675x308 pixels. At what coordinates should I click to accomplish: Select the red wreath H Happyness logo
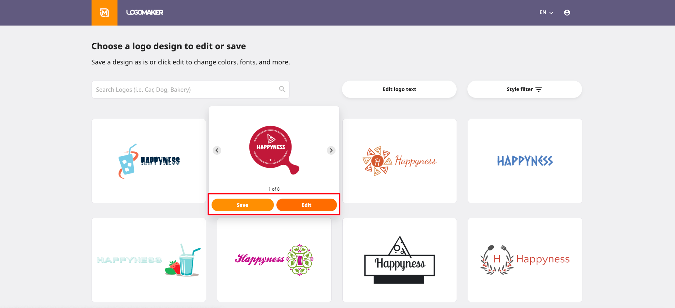(x=525, y=260)
